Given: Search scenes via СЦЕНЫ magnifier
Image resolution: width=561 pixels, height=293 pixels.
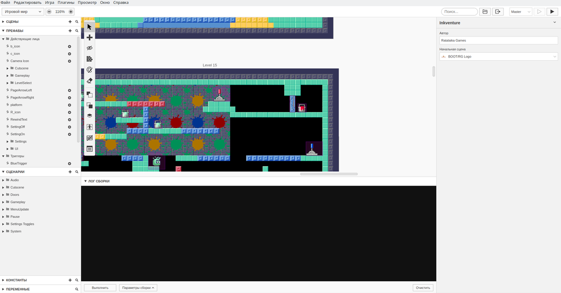Looking at the screenshot, I should 77,21.
